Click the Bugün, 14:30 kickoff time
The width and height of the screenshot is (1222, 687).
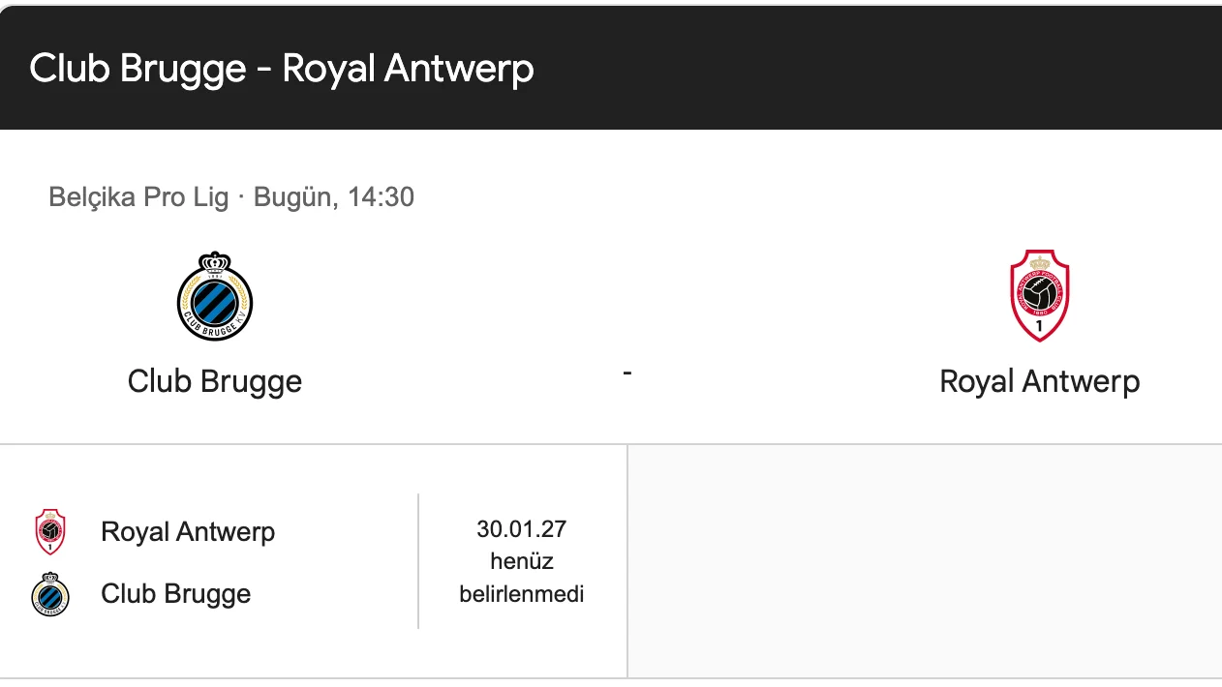[334, 197]
